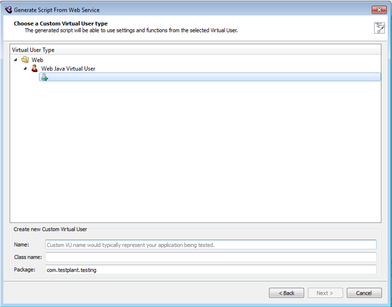
Task: Select Web Java Virtual User label
Action: click(x=68, y=69)
